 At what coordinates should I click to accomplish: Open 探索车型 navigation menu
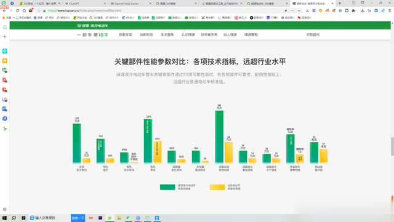tap(126, 34)
